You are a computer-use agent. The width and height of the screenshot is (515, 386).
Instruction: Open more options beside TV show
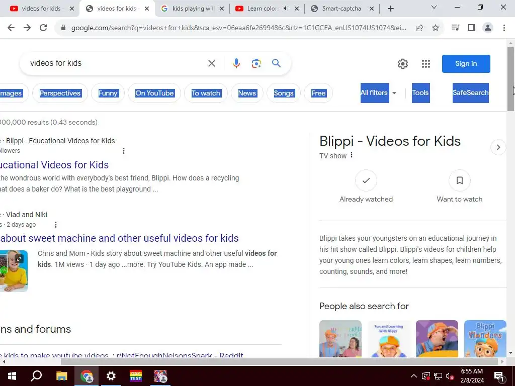pyautogui.click(x=352, y=155)
